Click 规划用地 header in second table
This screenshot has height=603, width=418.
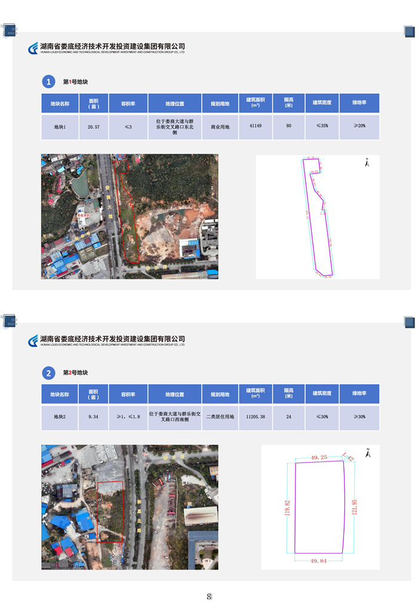[x=220, y=394]
